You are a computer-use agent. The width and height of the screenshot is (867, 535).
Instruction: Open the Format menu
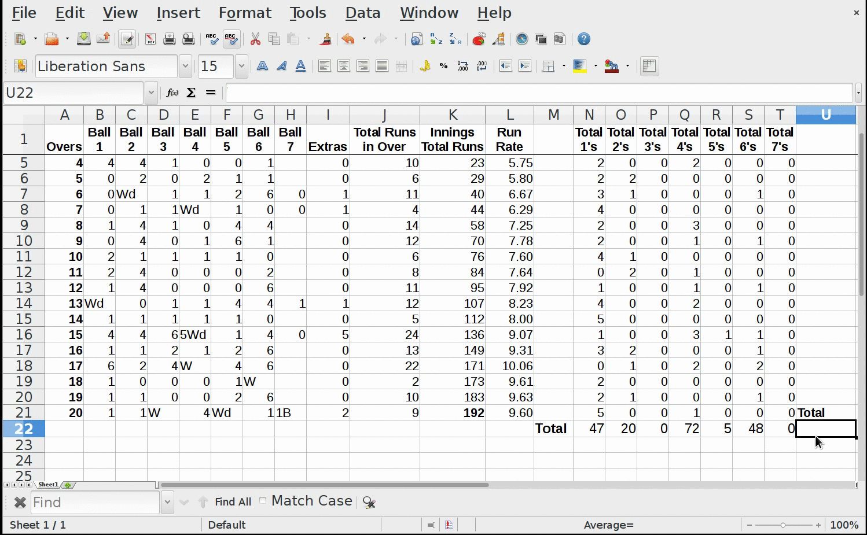pyautogui.click(x=245, y=13)
